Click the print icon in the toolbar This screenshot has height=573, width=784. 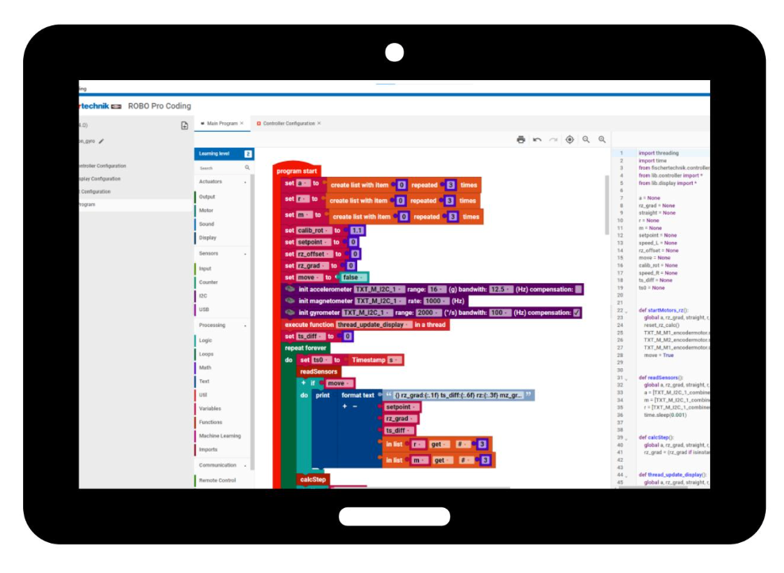pyautogui.click(x=521, y=140)
